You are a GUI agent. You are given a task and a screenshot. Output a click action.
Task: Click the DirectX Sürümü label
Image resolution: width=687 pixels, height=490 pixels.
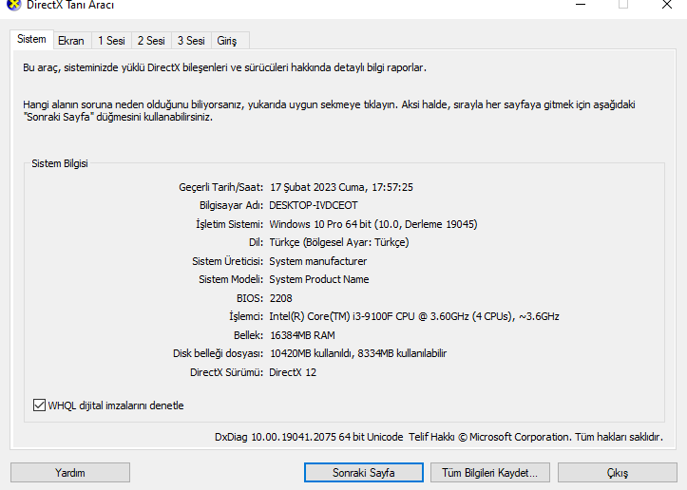(x=226, y=372)
